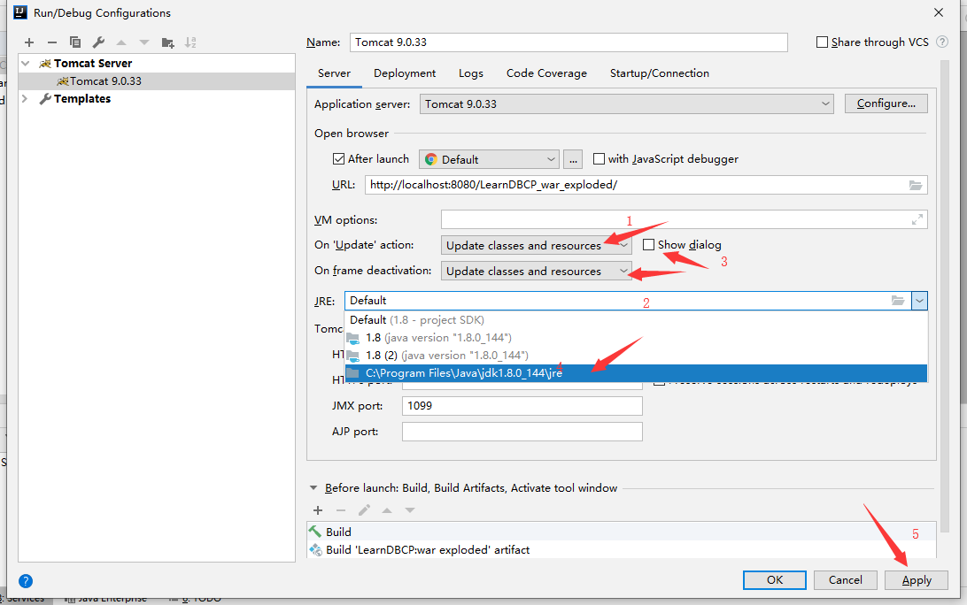Switch to Startup/Connection tab
The image size is (967, 605).
[659, 73]
